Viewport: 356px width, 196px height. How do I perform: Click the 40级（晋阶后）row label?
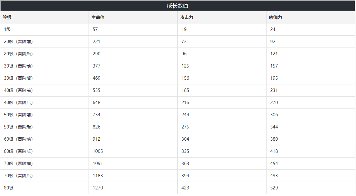tap(18, 103)
